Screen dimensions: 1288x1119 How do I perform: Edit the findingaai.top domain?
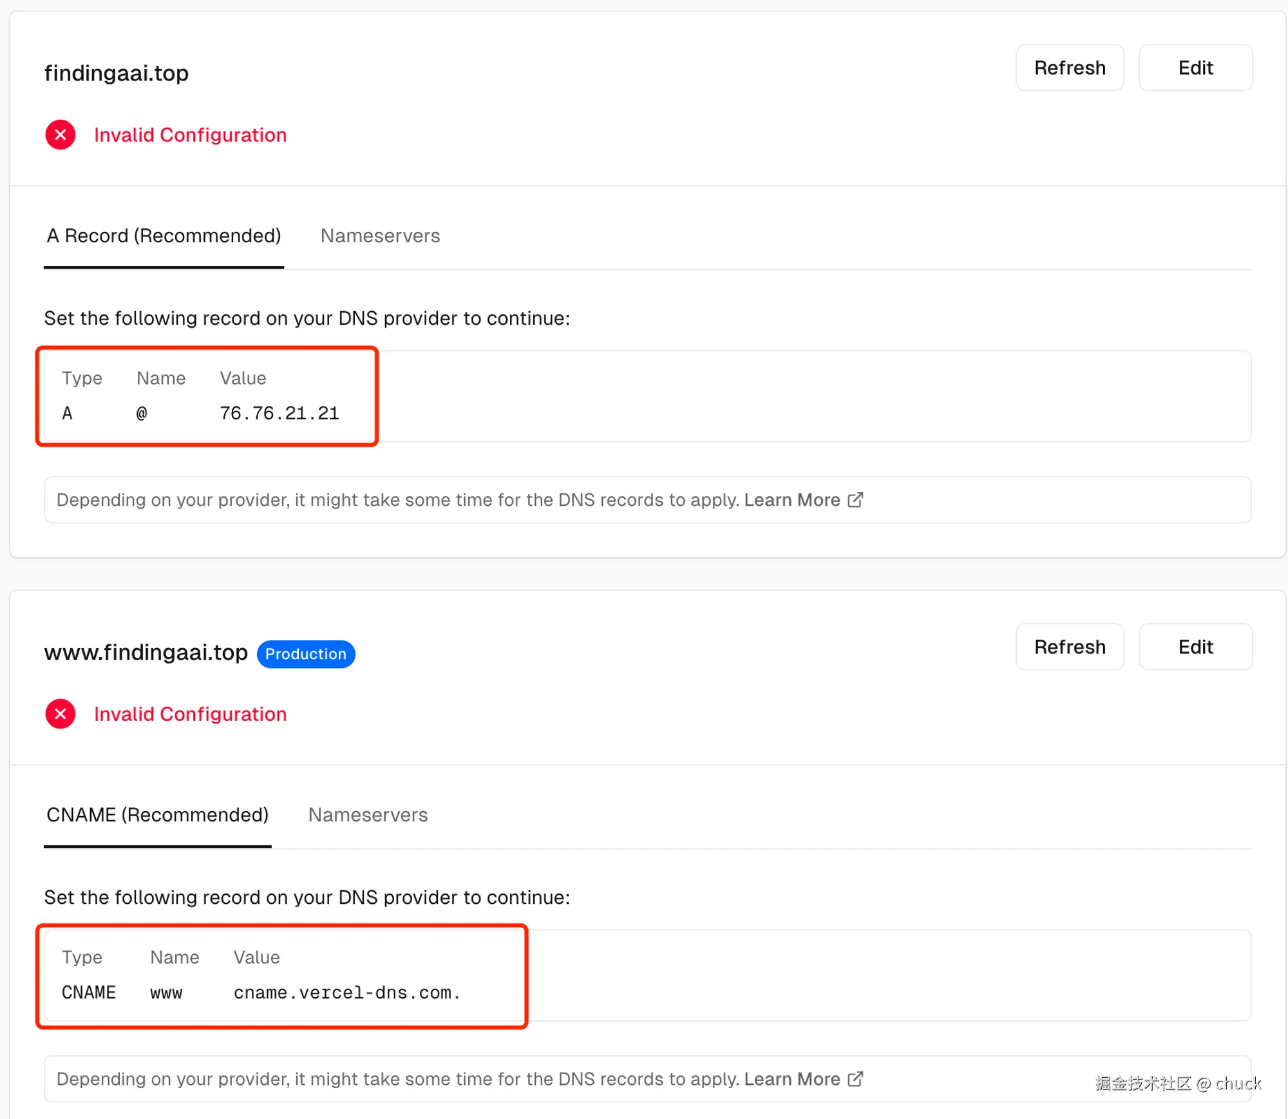pyautogui.click(x=1195, y=68)
